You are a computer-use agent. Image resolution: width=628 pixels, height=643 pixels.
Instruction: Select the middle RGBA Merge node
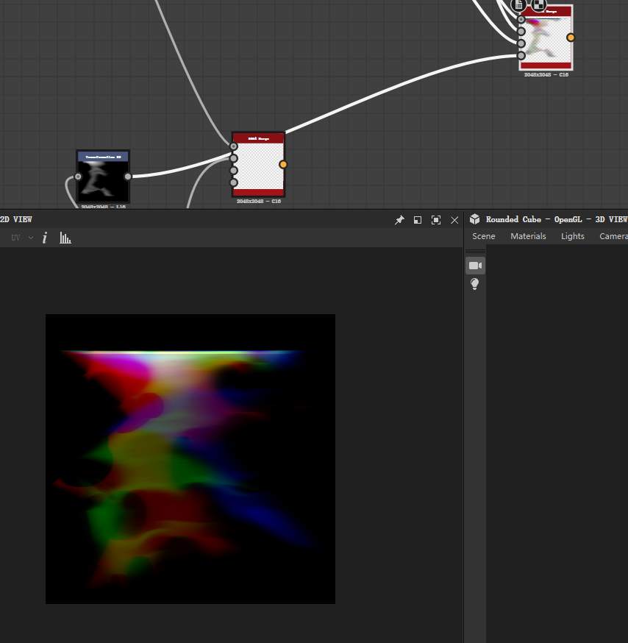(258, 166)
